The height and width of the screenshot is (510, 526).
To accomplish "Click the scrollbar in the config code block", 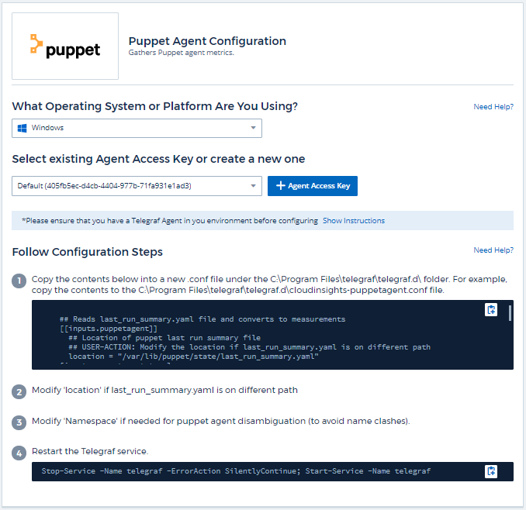I will [510, 313].
